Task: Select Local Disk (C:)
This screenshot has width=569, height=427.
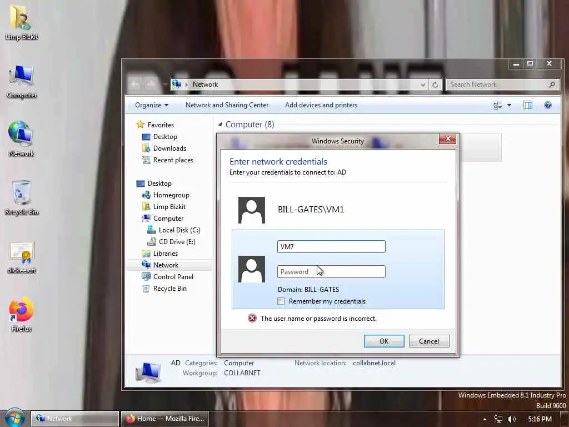Action: pos(179,230)
